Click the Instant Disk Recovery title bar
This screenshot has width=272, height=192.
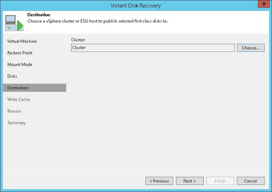pos(136,5)
